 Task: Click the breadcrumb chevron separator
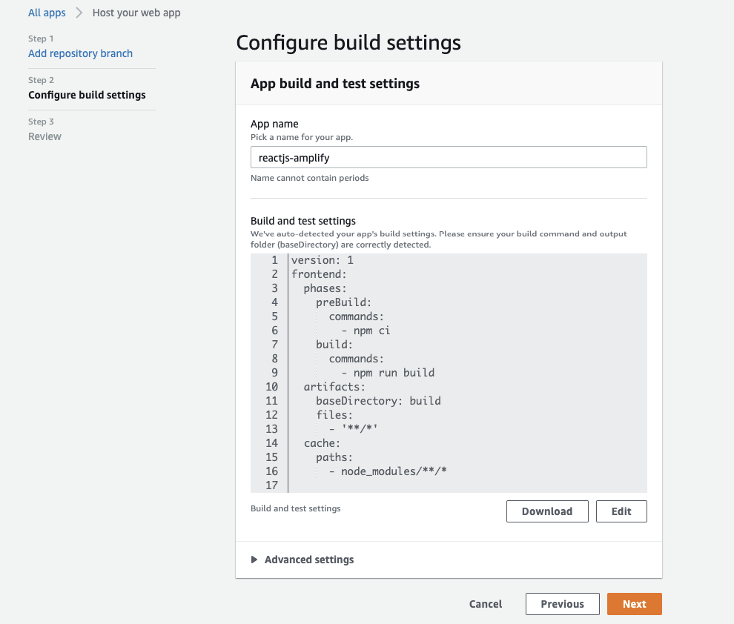[x=79, y=13]
